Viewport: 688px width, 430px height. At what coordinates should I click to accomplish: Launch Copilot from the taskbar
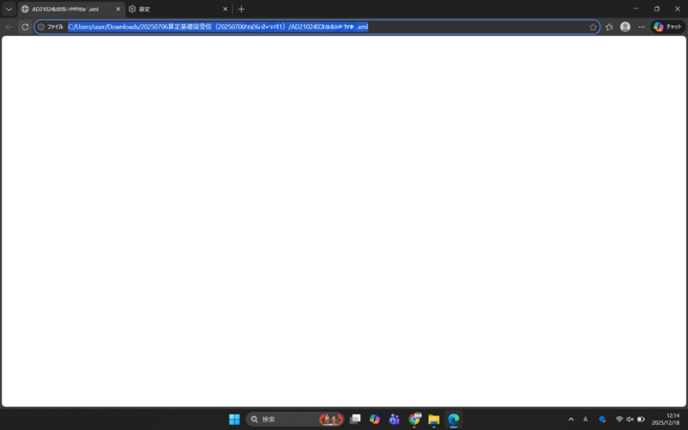[x=374, y=419]
